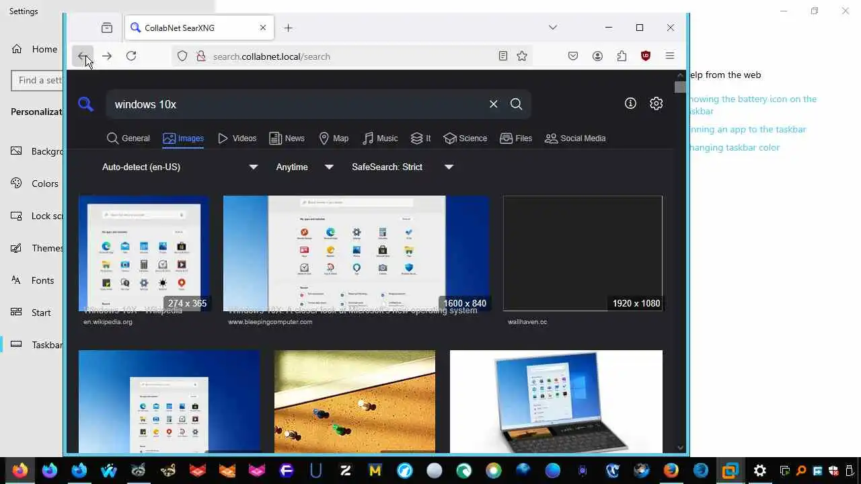Image resolution: width=861 pixels, height=484 pixels.
Task: Switch to the Music category tab
Action: (380, 138)
